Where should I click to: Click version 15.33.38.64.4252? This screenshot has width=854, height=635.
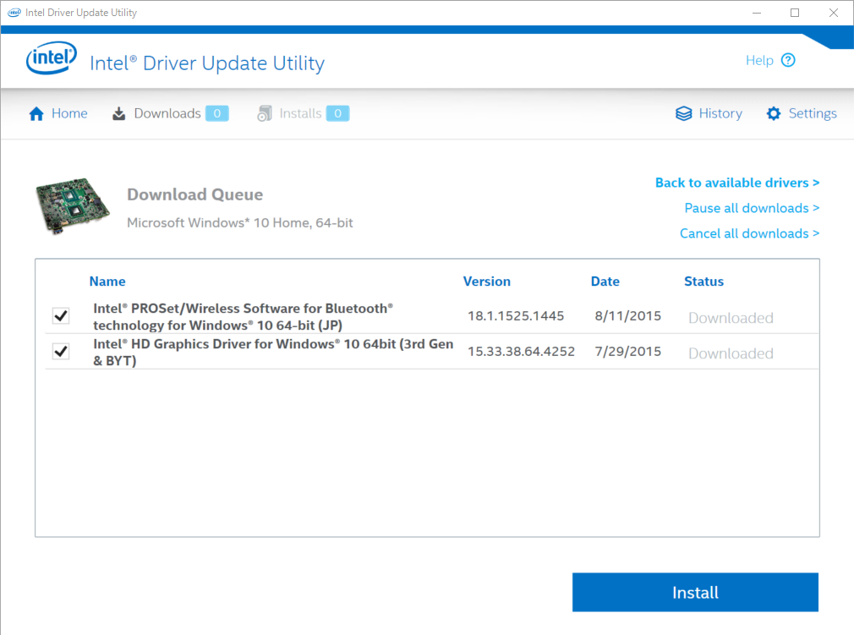521,351
